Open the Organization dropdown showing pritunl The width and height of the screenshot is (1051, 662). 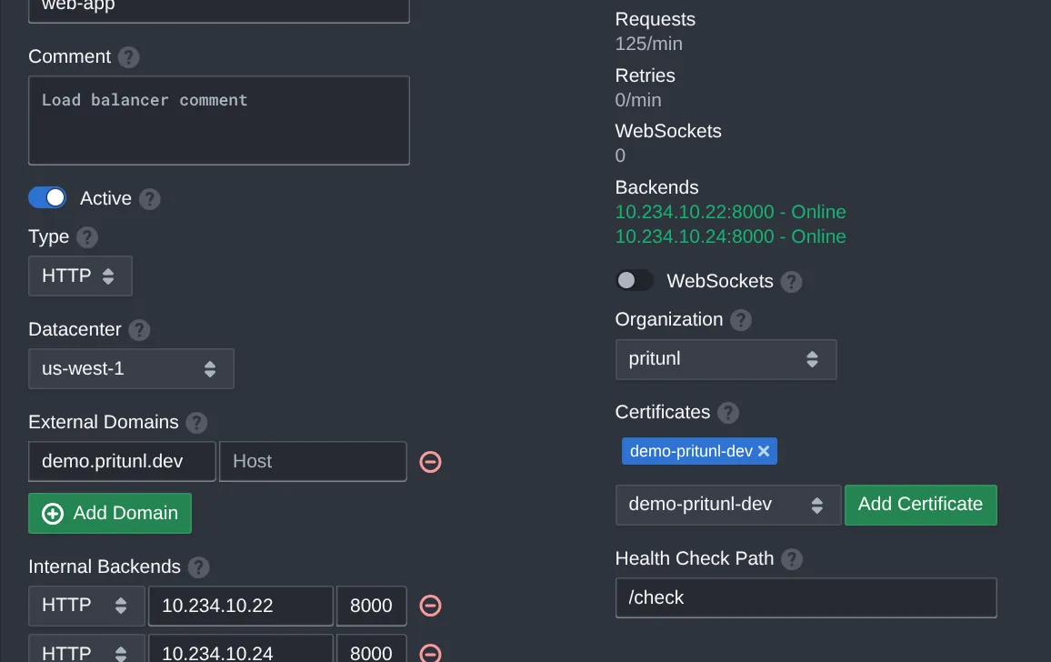tap(726, 359)
